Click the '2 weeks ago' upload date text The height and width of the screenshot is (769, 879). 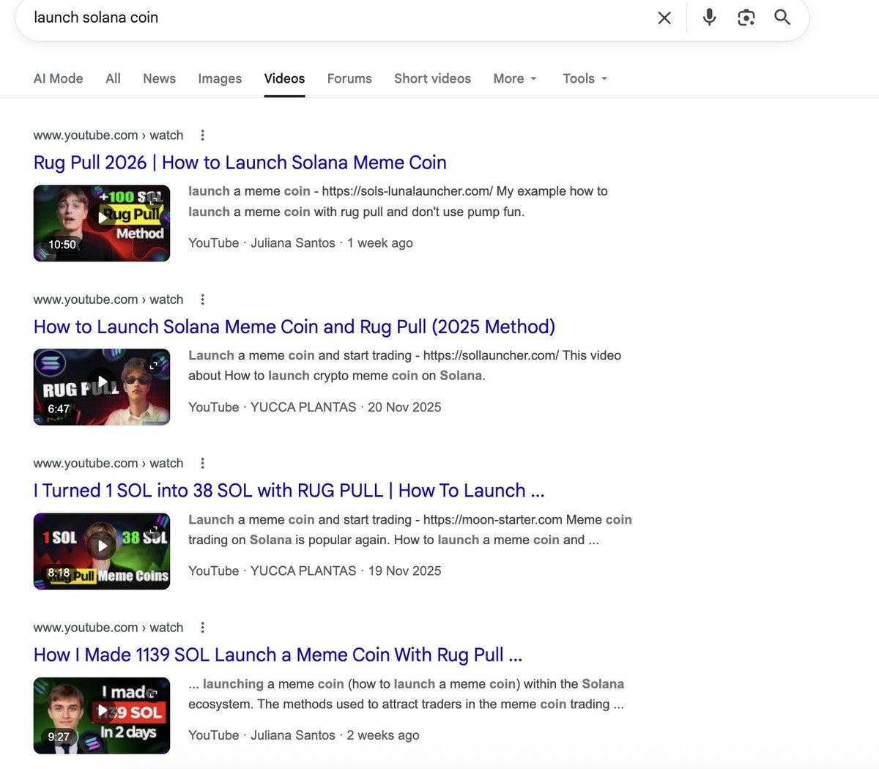[383, 735]
